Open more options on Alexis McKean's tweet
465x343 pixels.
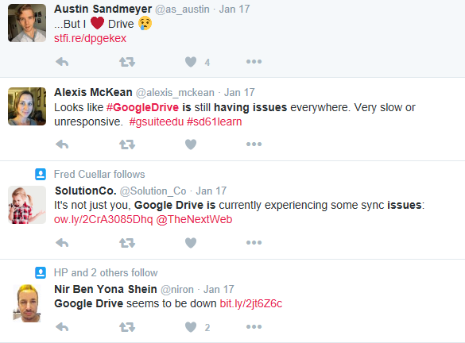pyautogui.click(x=254, y=145)
